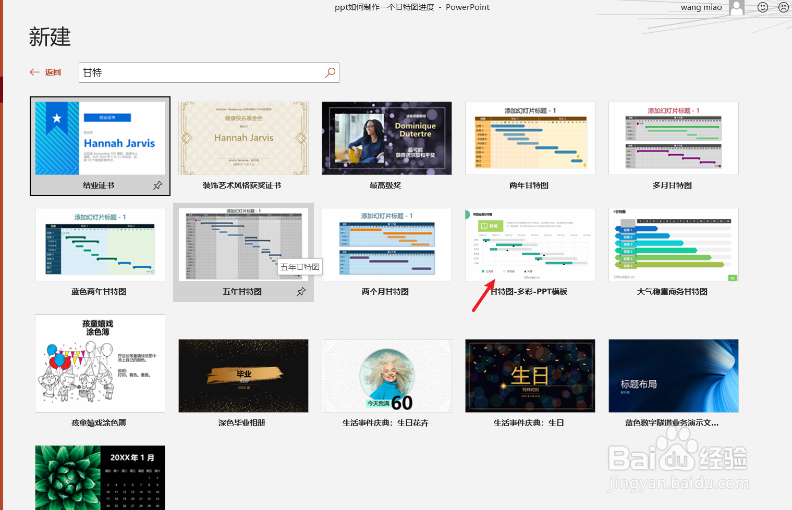Open the 结业证书 template thumbnail
Viewport: 792px width, 510px height.
[x=100, y=138]
